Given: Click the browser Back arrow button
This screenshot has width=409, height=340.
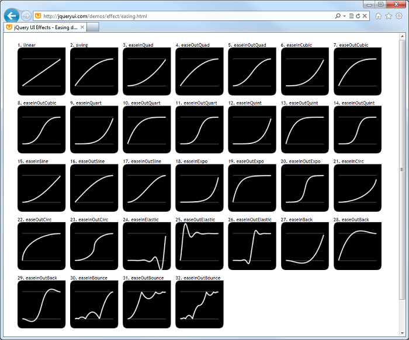Looking at the screenshot, I should click(x=11, y=16).
